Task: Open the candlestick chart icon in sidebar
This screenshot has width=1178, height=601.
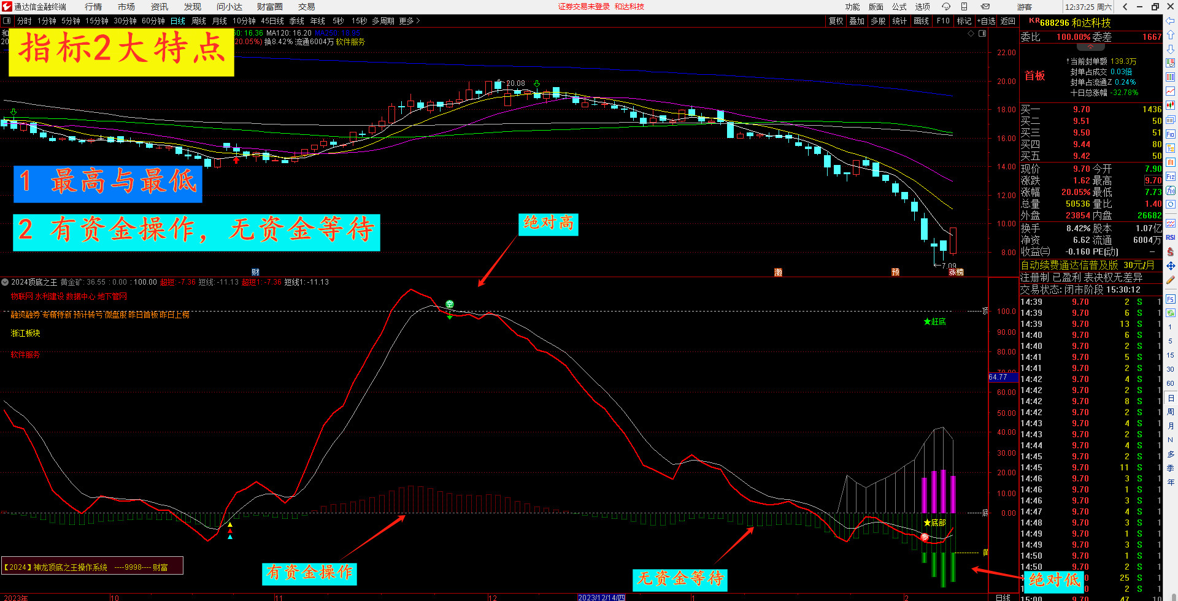Action: click(x=1170, y=105)
